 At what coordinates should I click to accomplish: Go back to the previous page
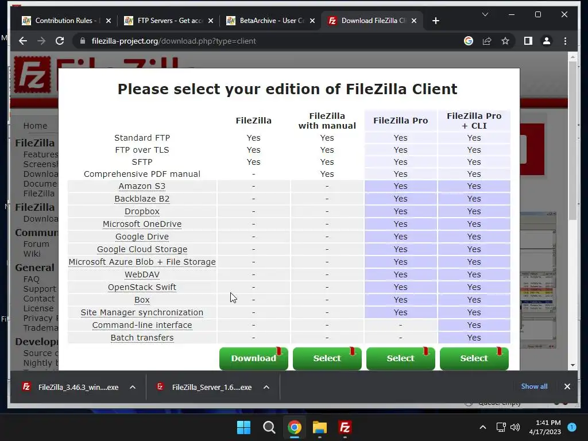pyautogui.click(x=23, y=41)
